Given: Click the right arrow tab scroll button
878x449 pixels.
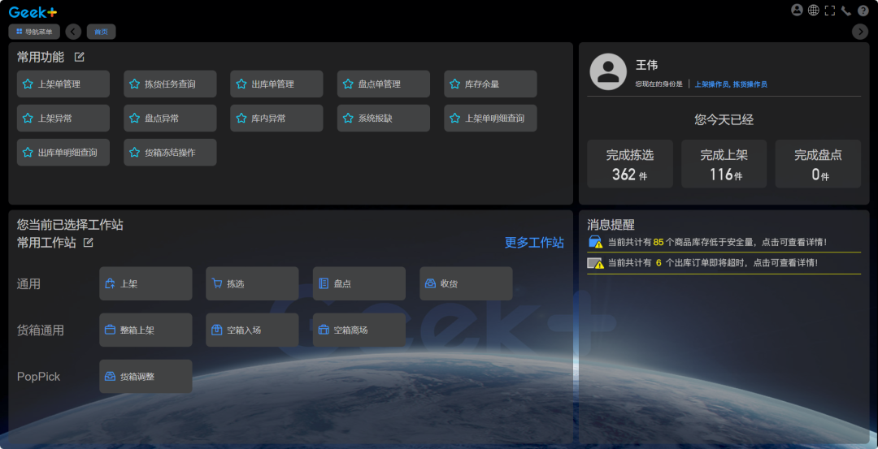Looking at the screenshot, I should tap(860, 32).
